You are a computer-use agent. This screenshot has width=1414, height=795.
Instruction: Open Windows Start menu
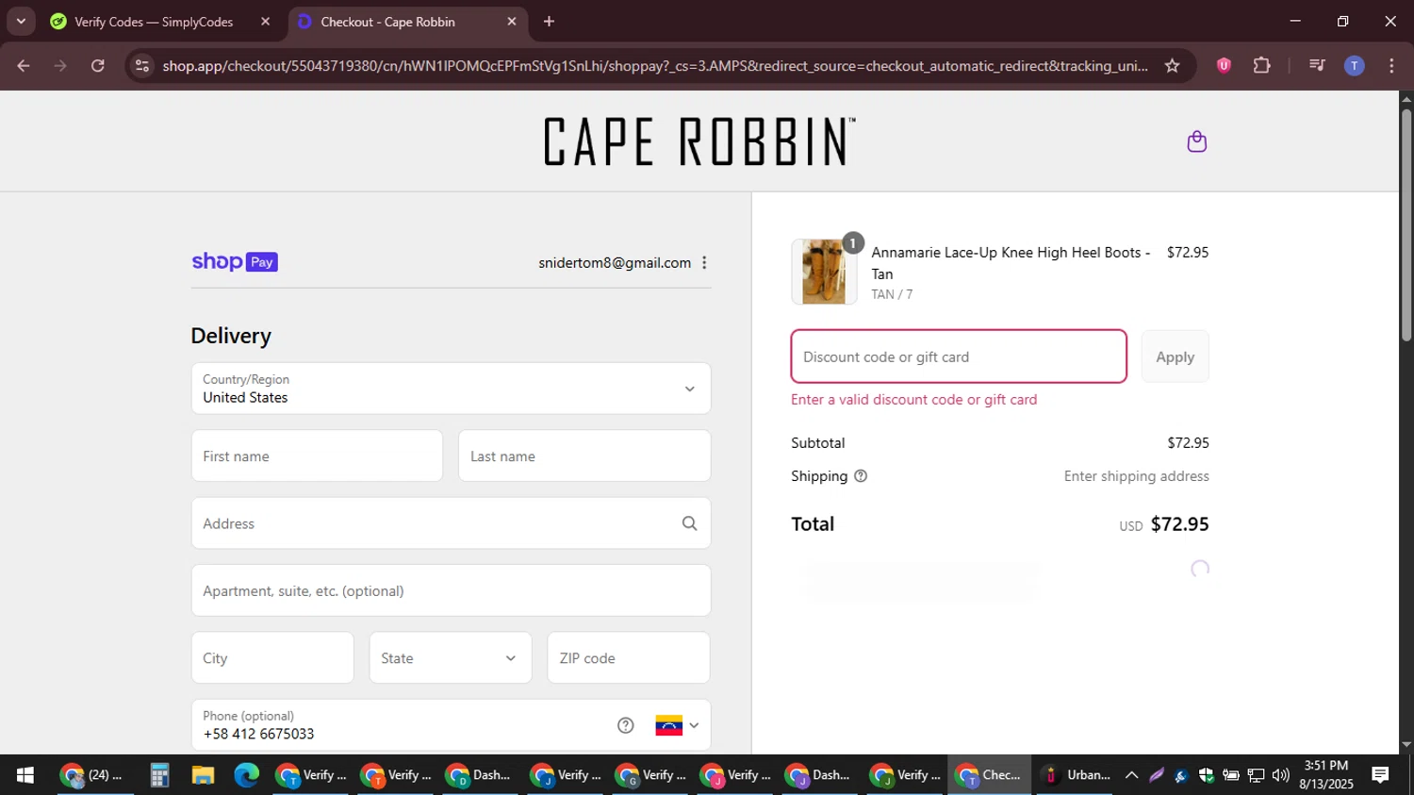tap(25, 775)
